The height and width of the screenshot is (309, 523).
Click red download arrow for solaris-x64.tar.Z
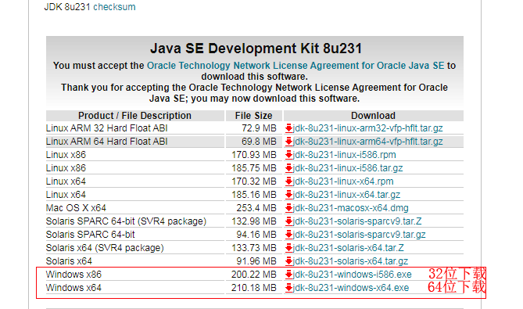[288, 248]
